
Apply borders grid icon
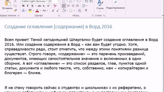click(71, 10)
